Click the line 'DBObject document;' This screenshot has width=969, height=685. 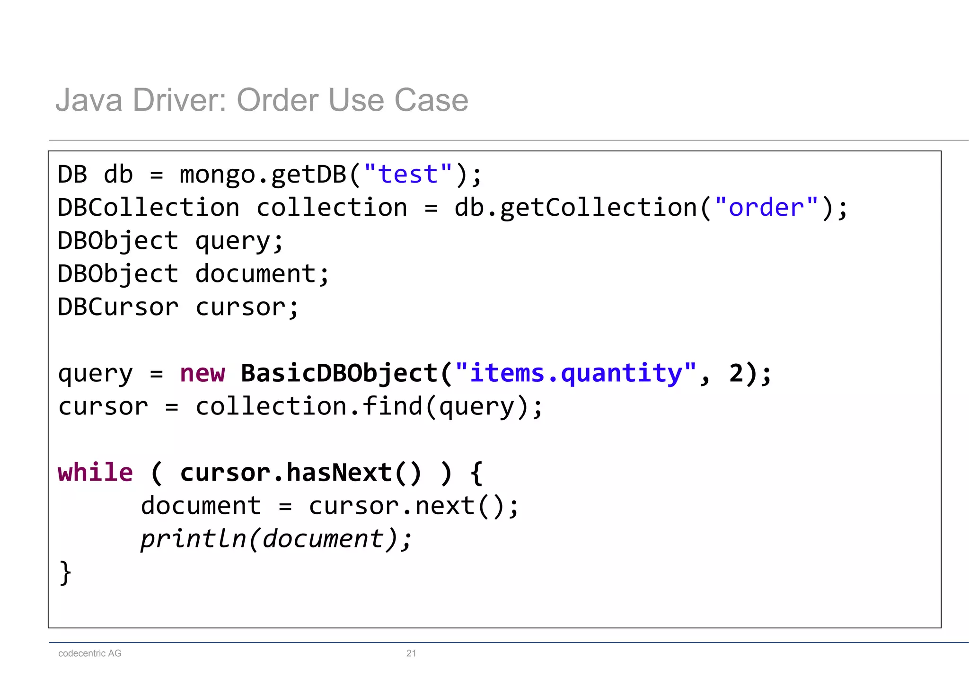click(193, 274)
